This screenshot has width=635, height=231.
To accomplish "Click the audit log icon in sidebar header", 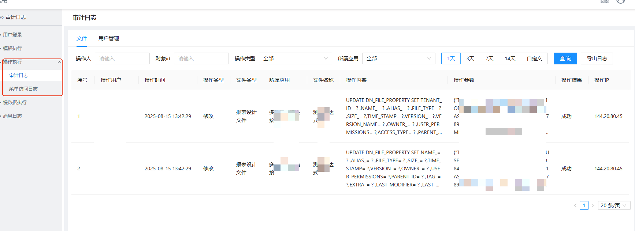I will tap(2, 17).
